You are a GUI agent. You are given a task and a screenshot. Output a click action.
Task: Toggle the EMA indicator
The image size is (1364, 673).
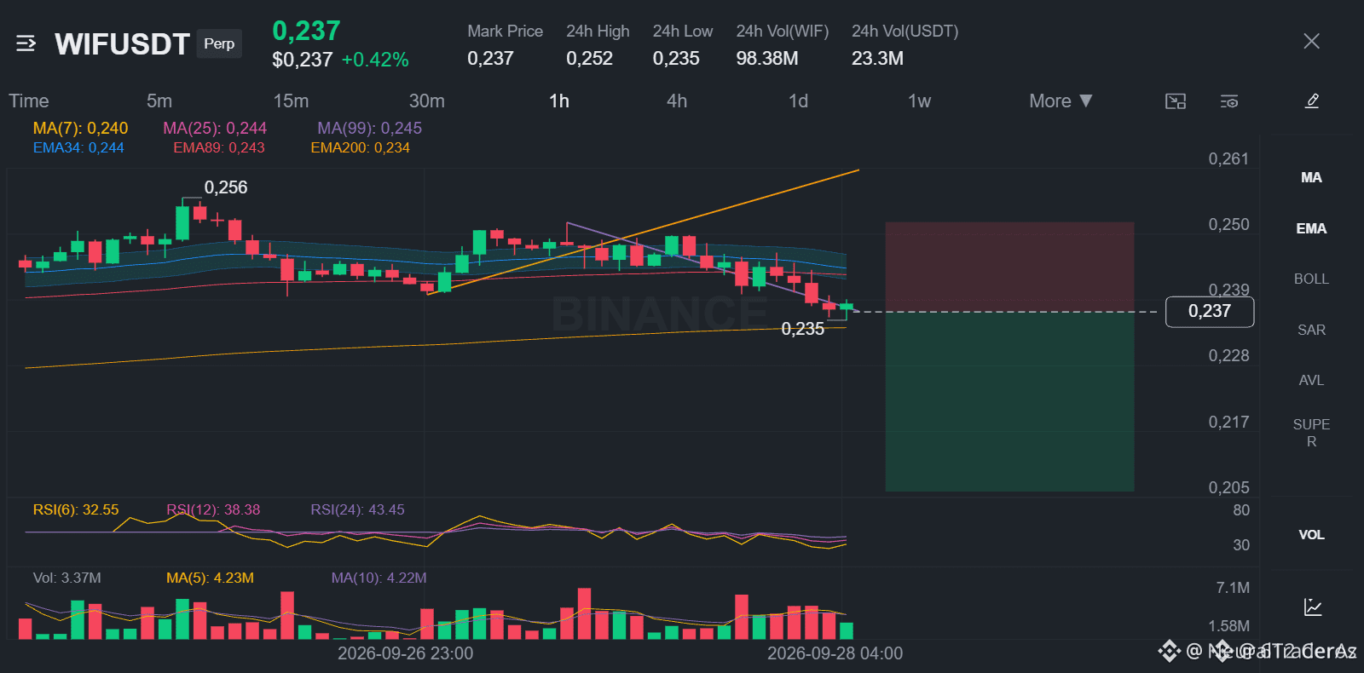click(1311, 228)
